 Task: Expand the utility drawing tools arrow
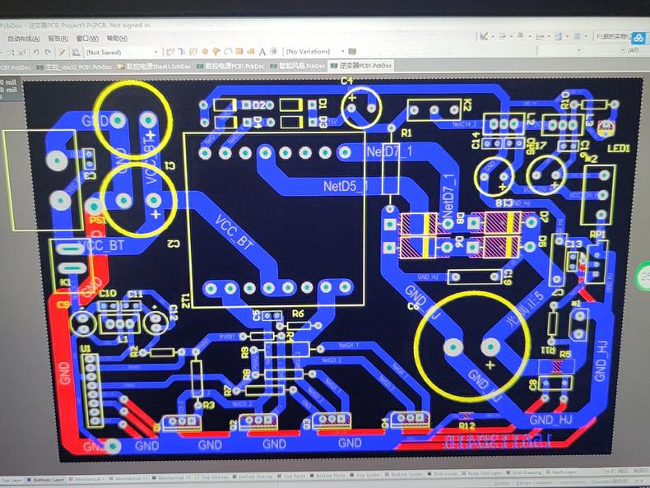click(493, 36)
